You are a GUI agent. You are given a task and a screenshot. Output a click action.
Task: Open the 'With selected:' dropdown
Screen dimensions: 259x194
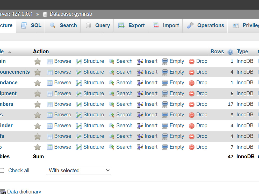click(78, 170)
